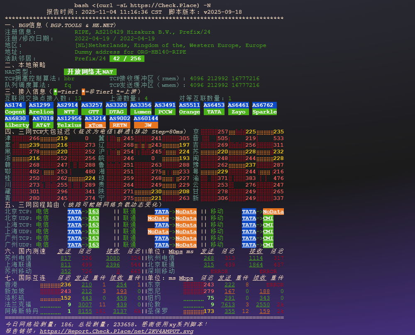
Task: Select the AS3320 DTAG badge
Action: [116, 108]
